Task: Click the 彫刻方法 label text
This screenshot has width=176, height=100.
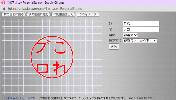Action: tap(115, 40)
